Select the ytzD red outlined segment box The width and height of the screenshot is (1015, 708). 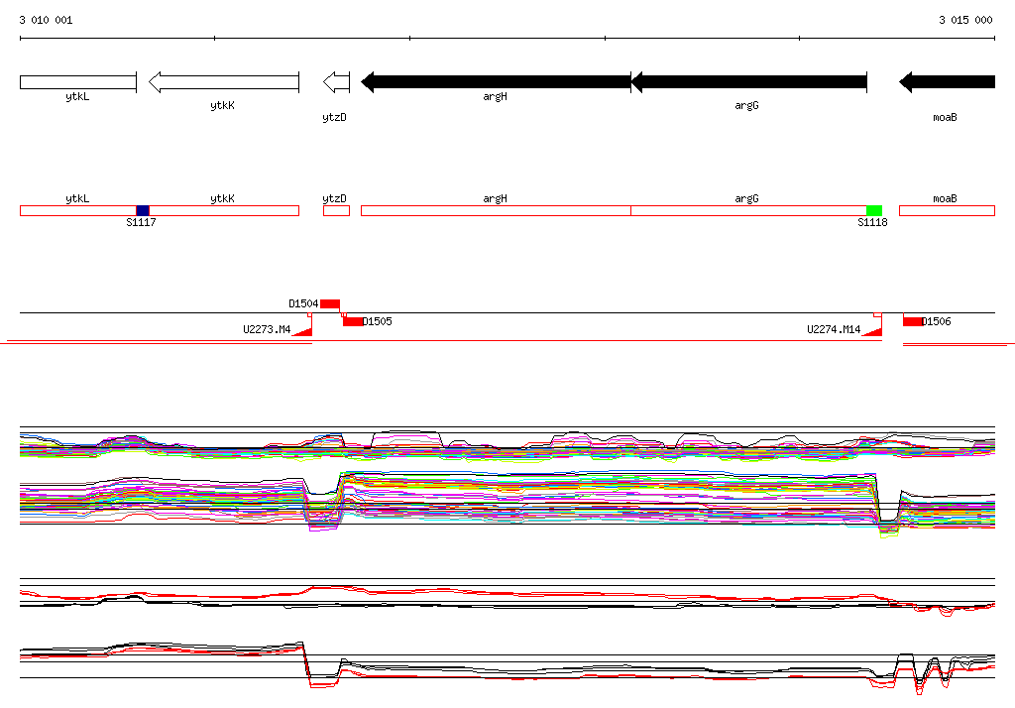(337, 210)
